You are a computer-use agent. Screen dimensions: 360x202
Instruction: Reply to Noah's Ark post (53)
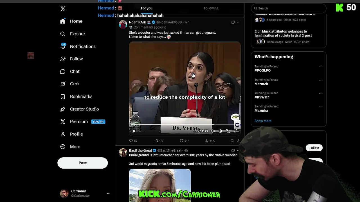tap(133, 141)
